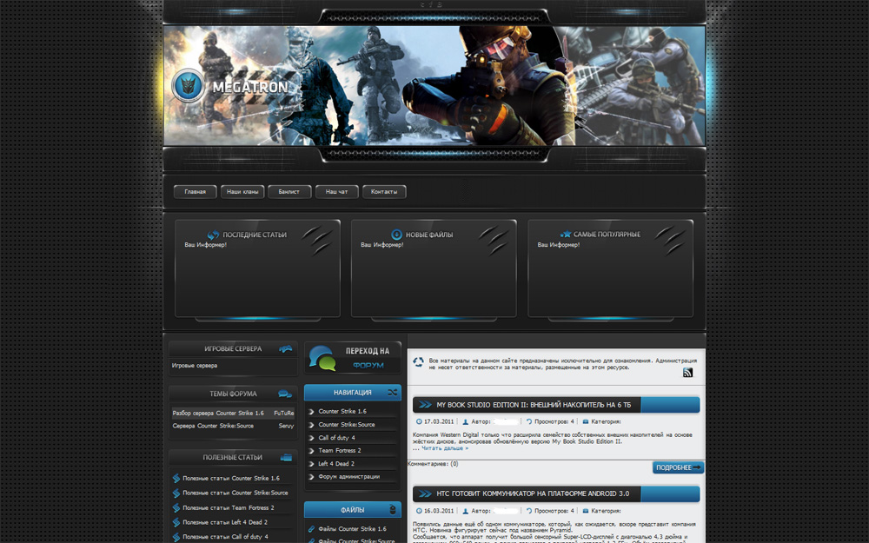Select Наш чат in the menu
Image resolution: width=869 pixels, height=543 pixels.
point(337,192)
